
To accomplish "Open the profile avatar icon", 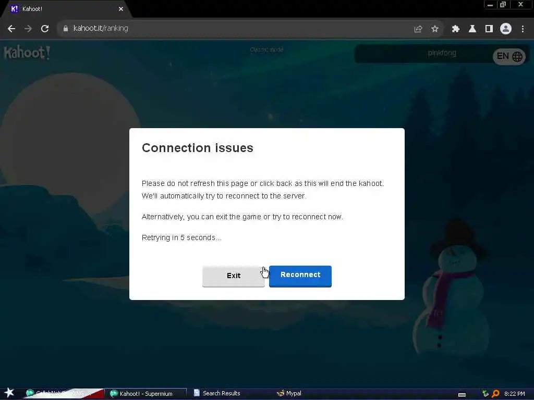I will tap(506, 29).
